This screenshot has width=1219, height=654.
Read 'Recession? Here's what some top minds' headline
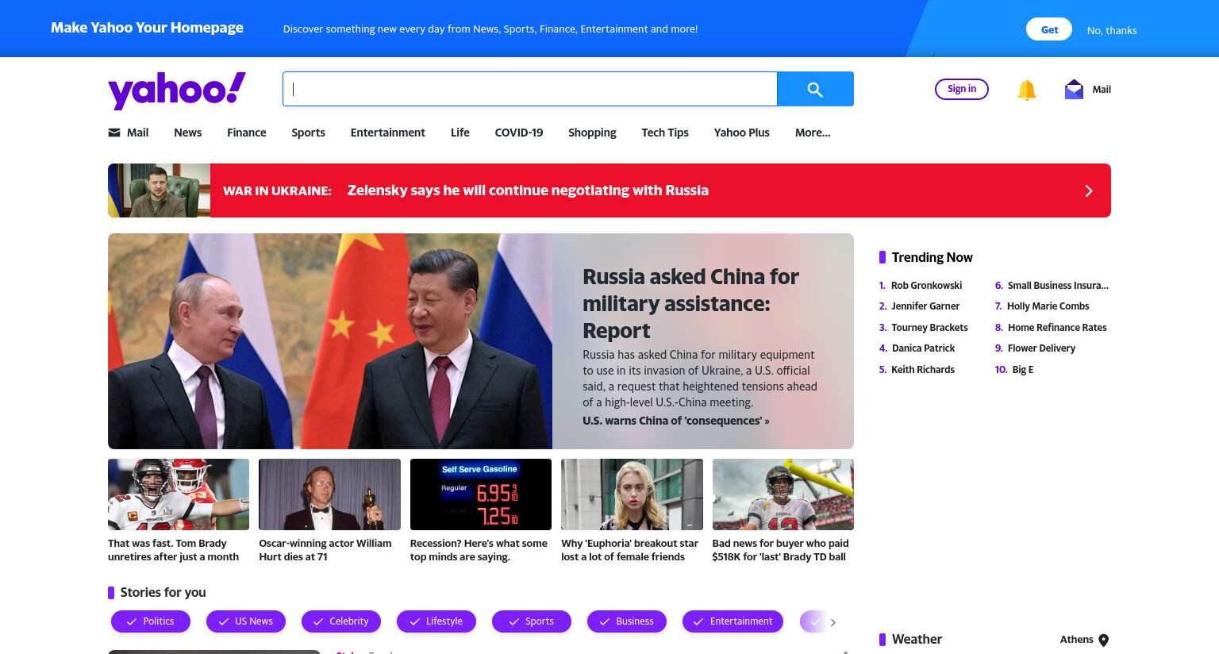[x=479, y=550]
